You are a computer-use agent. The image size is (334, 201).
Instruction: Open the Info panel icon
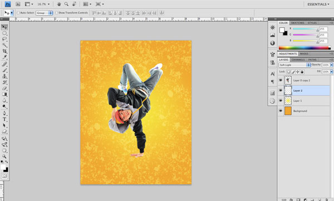coord(272,43)
